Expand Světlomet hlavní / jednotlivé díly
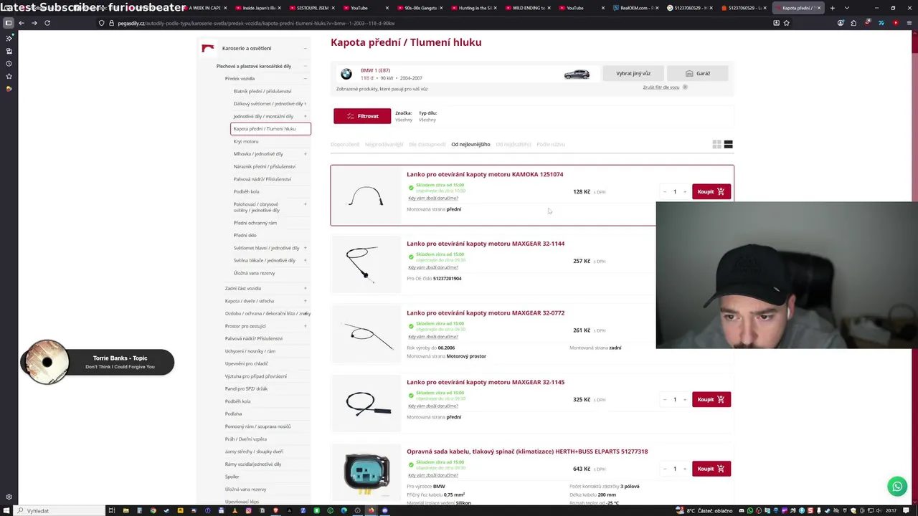Image resolution: width=918 pixels, height=516 pixels. [x=305, y=248]
